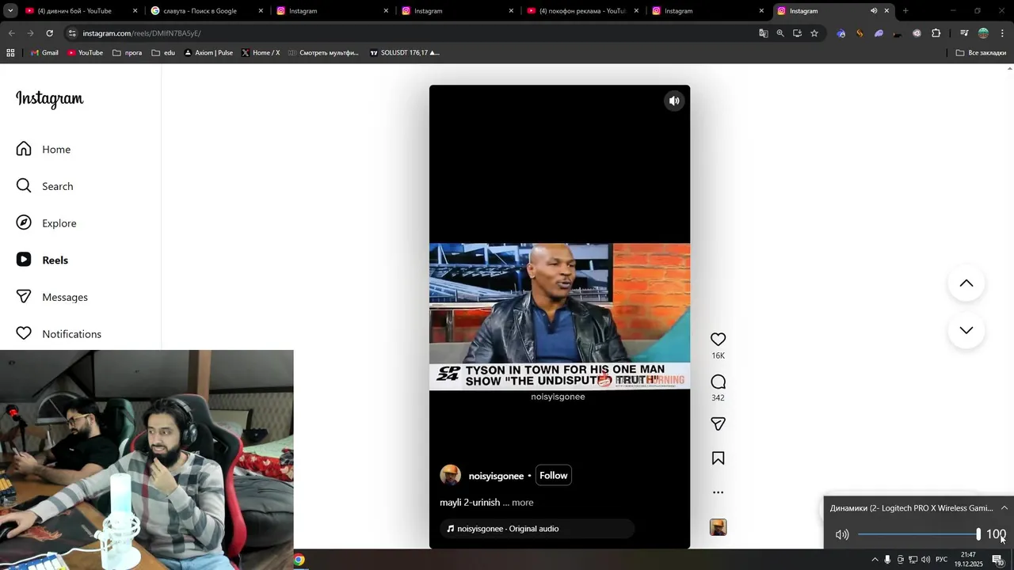Open Instagram logo home link
1014x570 pixels.
point(50,99)
